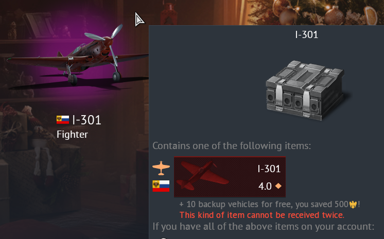This screenshot has width=384, height=239.
Task: Click 'Contains one of the following items' heading
Action: 232,146
